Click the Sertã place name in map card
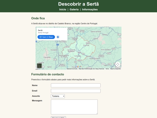This screenshot has height=118, width=157. click(40, 30)
